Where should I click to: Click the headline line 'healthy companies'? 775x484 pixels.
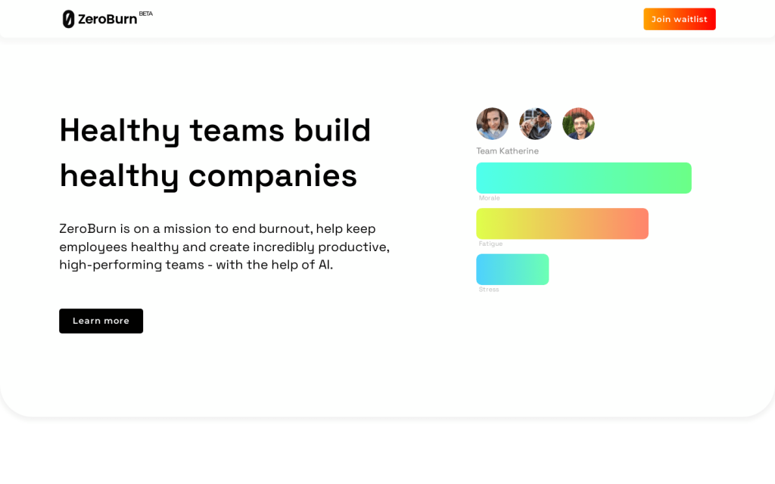[208, 175]
